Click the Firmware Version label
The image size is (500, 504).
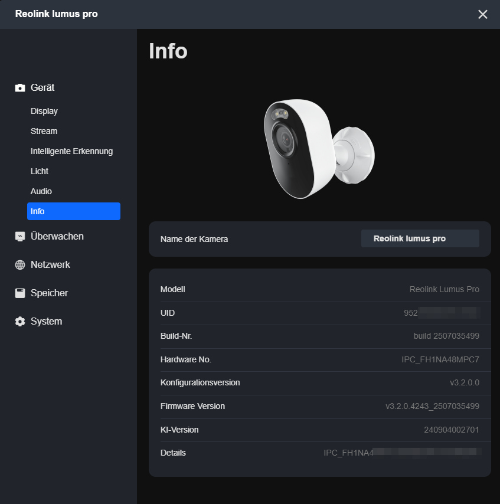(x=192, y=406)
